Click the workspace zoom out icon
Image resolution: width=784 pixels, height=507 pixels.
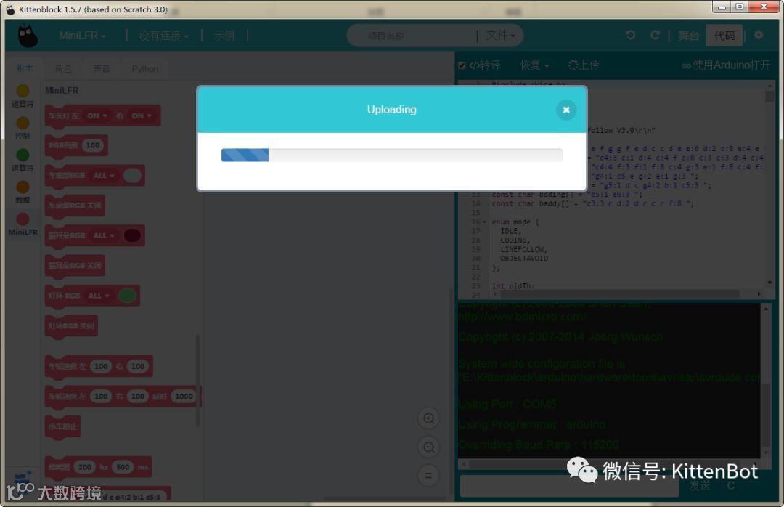coord(428,447)
